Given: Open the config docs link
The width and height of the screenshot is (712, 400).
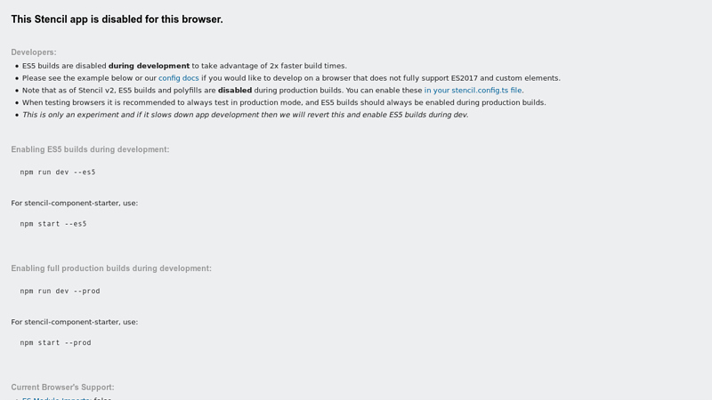Looking at the screenshot, I should [179, 78].
